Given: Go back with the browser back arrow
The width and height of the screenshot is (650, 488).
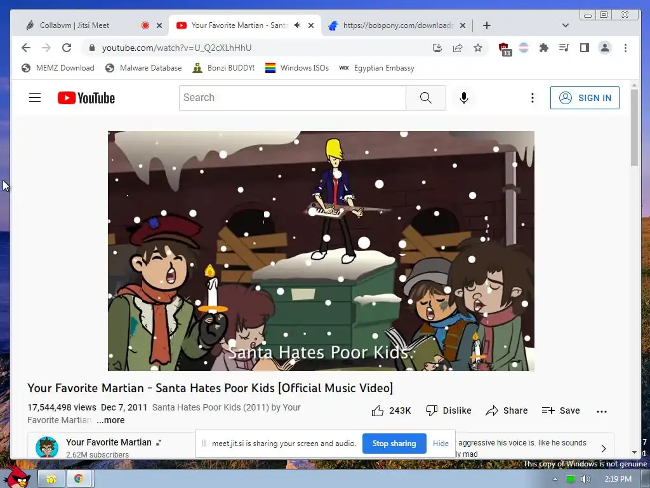Looking at the screenshot, I should 25,48.
